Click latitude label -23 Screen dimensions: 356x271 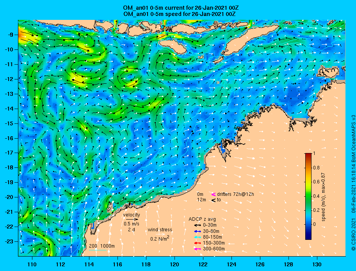point(9,241)
